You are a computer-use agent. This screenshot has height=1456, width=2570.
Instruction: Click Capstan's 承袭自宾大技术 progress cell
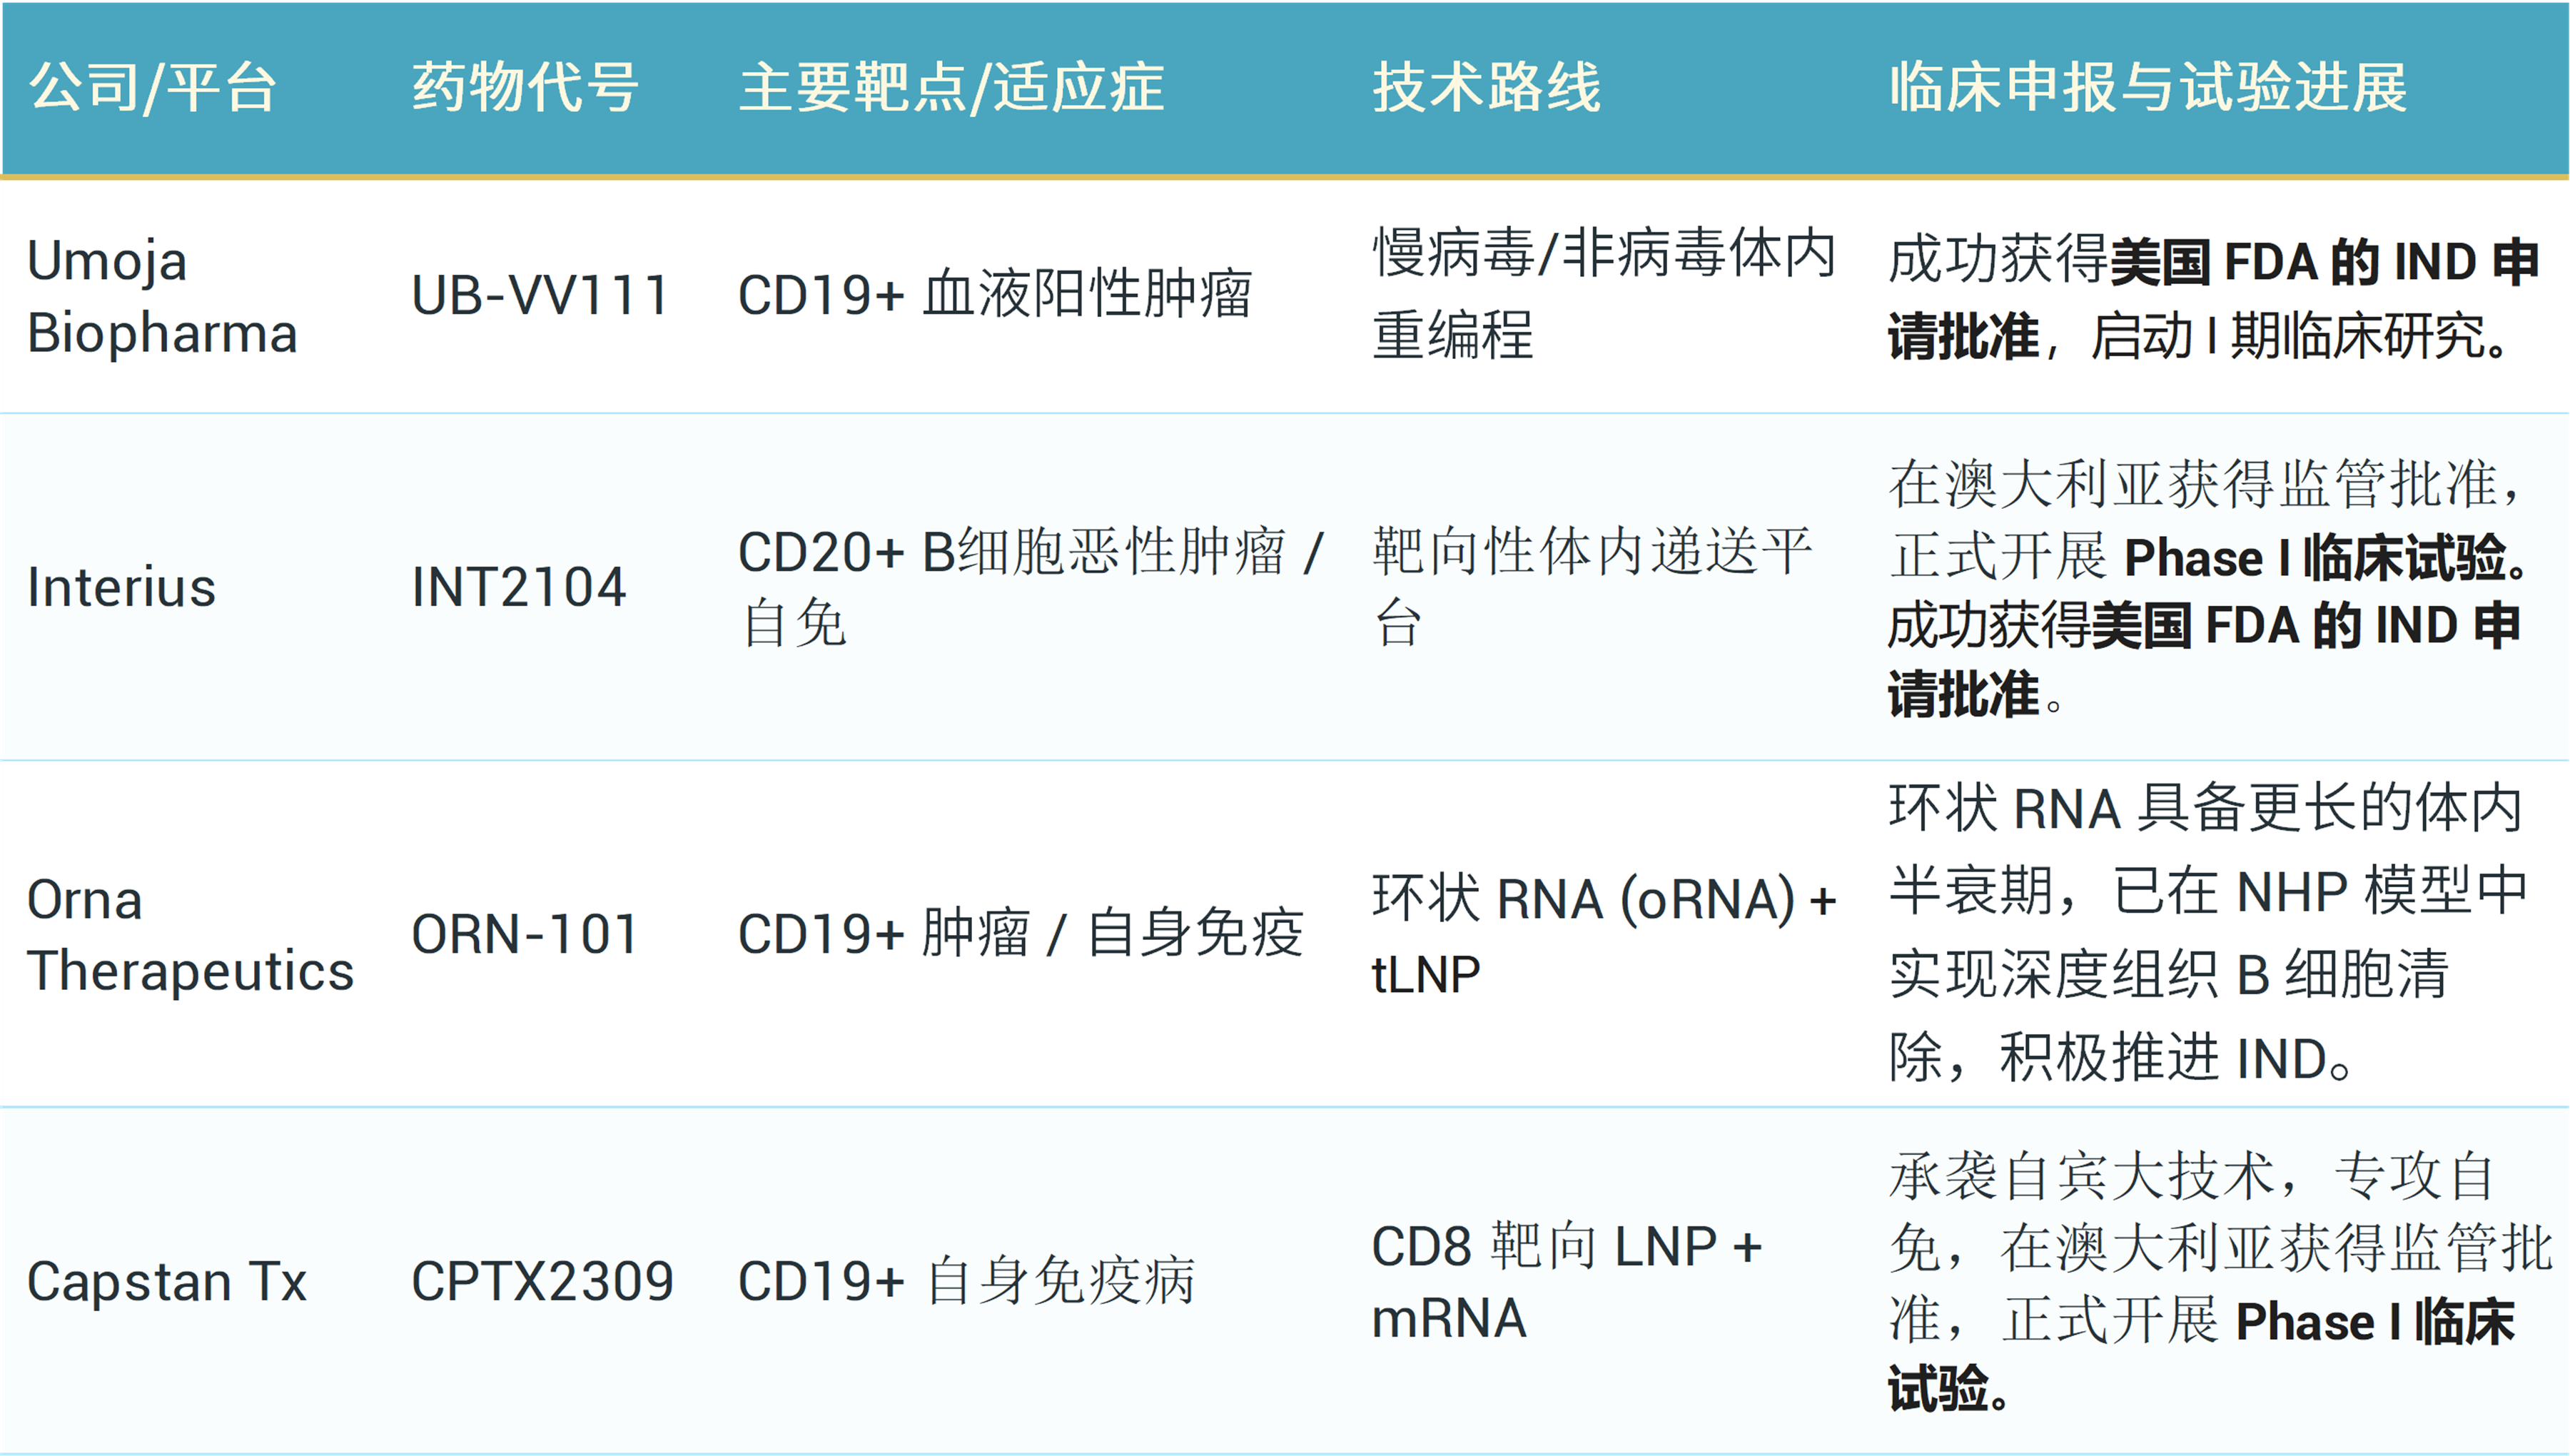(x=2220, y=1282)
